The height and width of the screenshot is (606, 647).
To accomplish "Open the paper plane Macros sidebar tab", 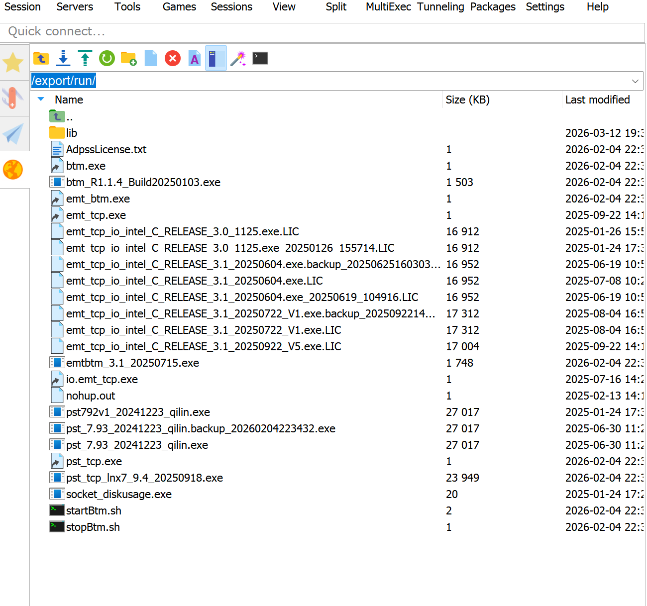I will click(x=13, y=134).
